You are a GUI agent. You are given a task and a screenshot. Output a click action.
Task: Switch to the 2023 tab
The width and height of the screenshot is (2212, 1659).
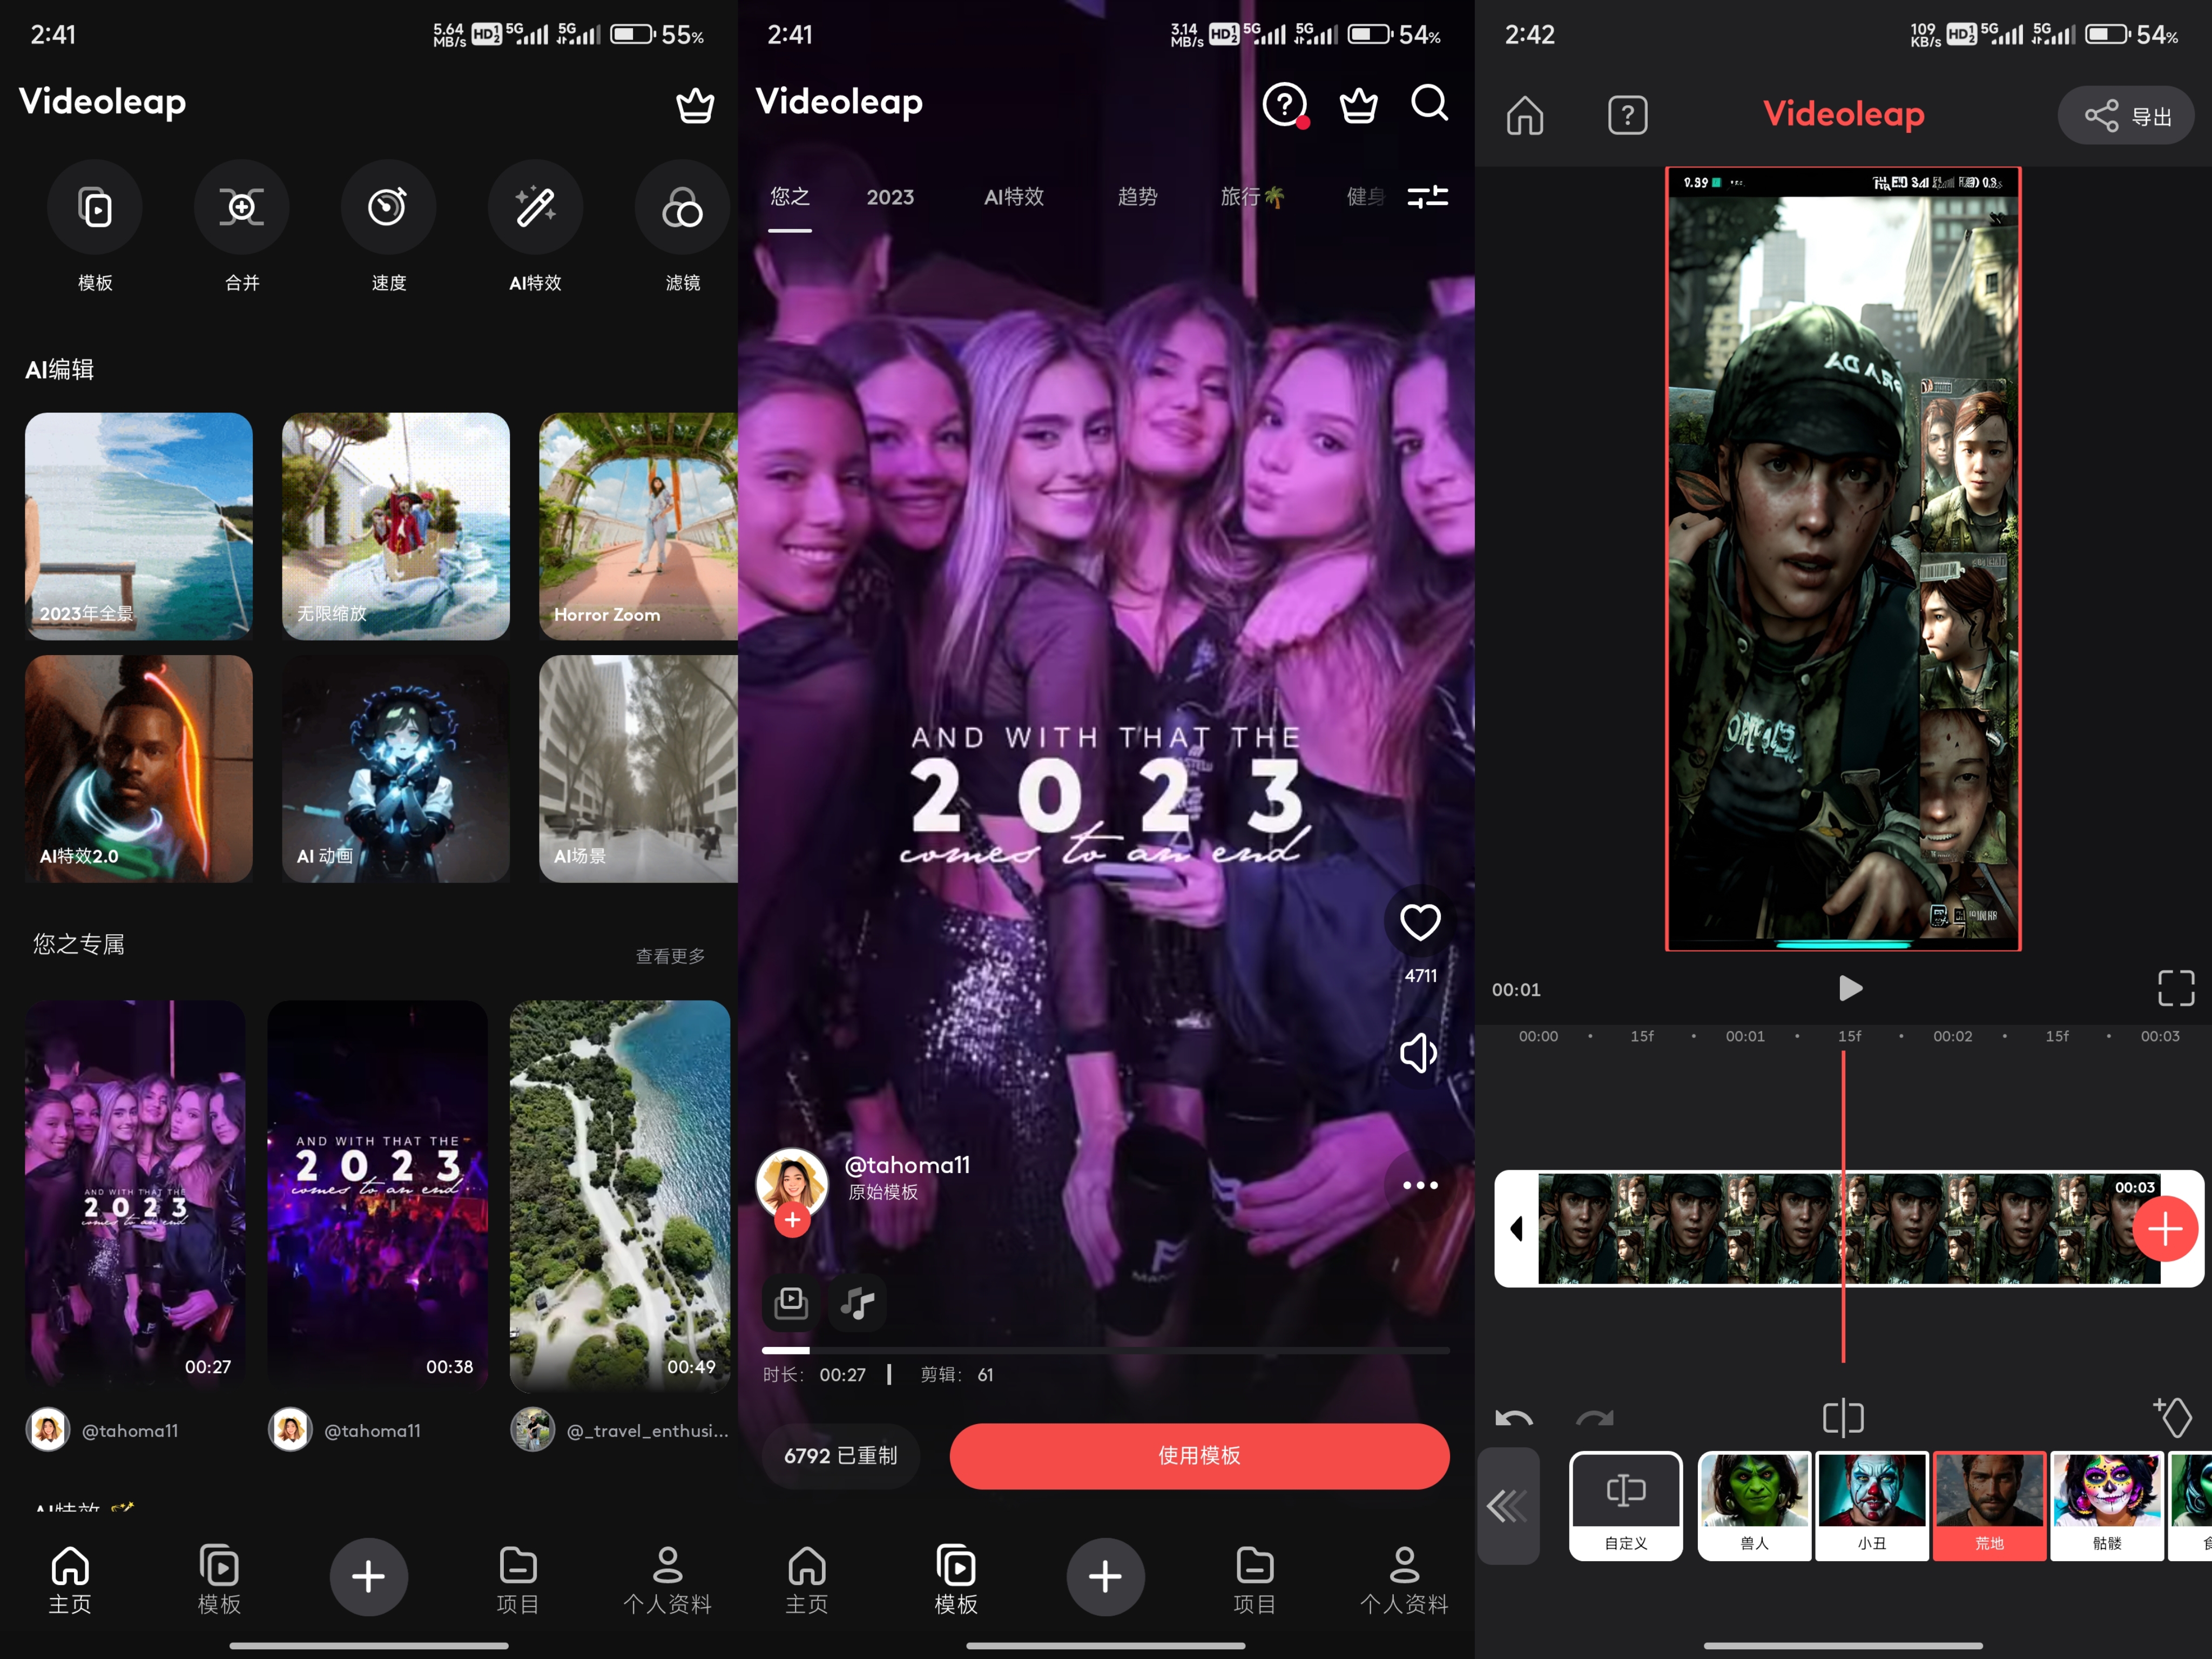point(890,197)
